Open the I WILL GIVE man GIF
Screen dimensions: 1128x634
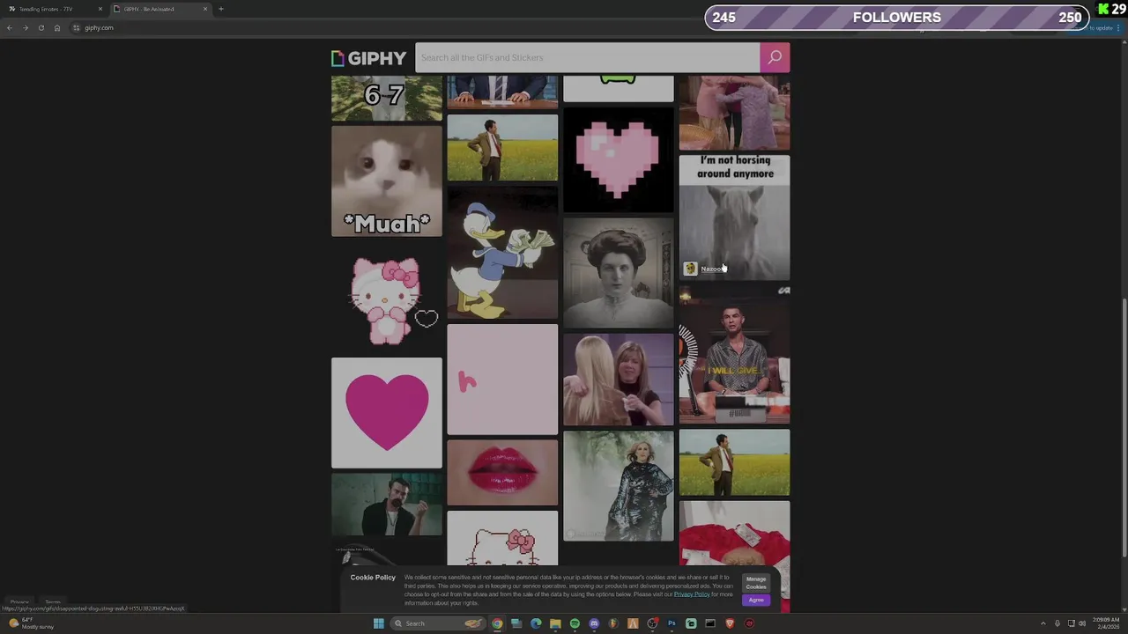(734, 355)
